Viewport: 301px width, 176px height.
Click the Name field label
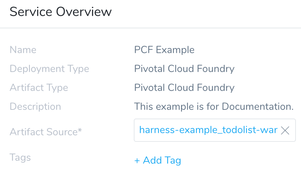pyautogui.click(x=23, y=50)
